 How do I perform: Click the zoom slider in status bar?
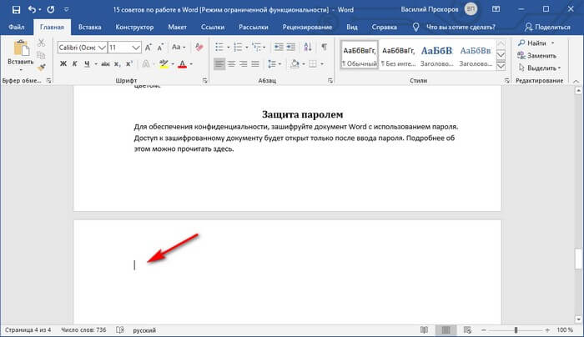click(x=517, y=330)
